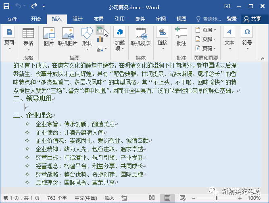Switch to print layout view
Image resolution: width=269 pixels, height=203 pixels.
[167, 198]
